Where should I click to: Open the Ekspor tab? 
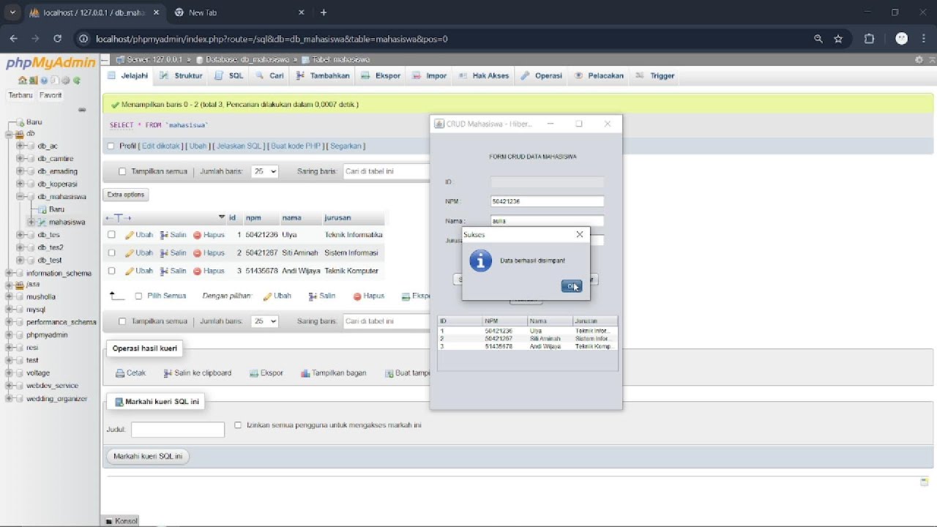(x=381, y=75)
